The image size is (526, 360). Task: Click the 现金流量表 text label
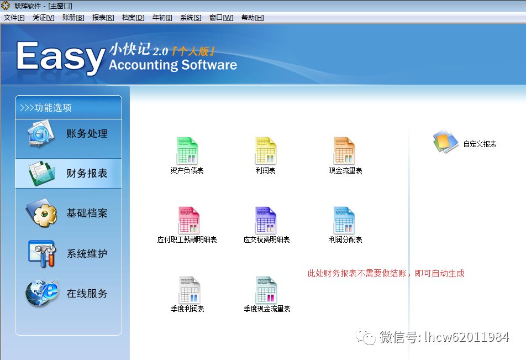click(x=345, y=170)
